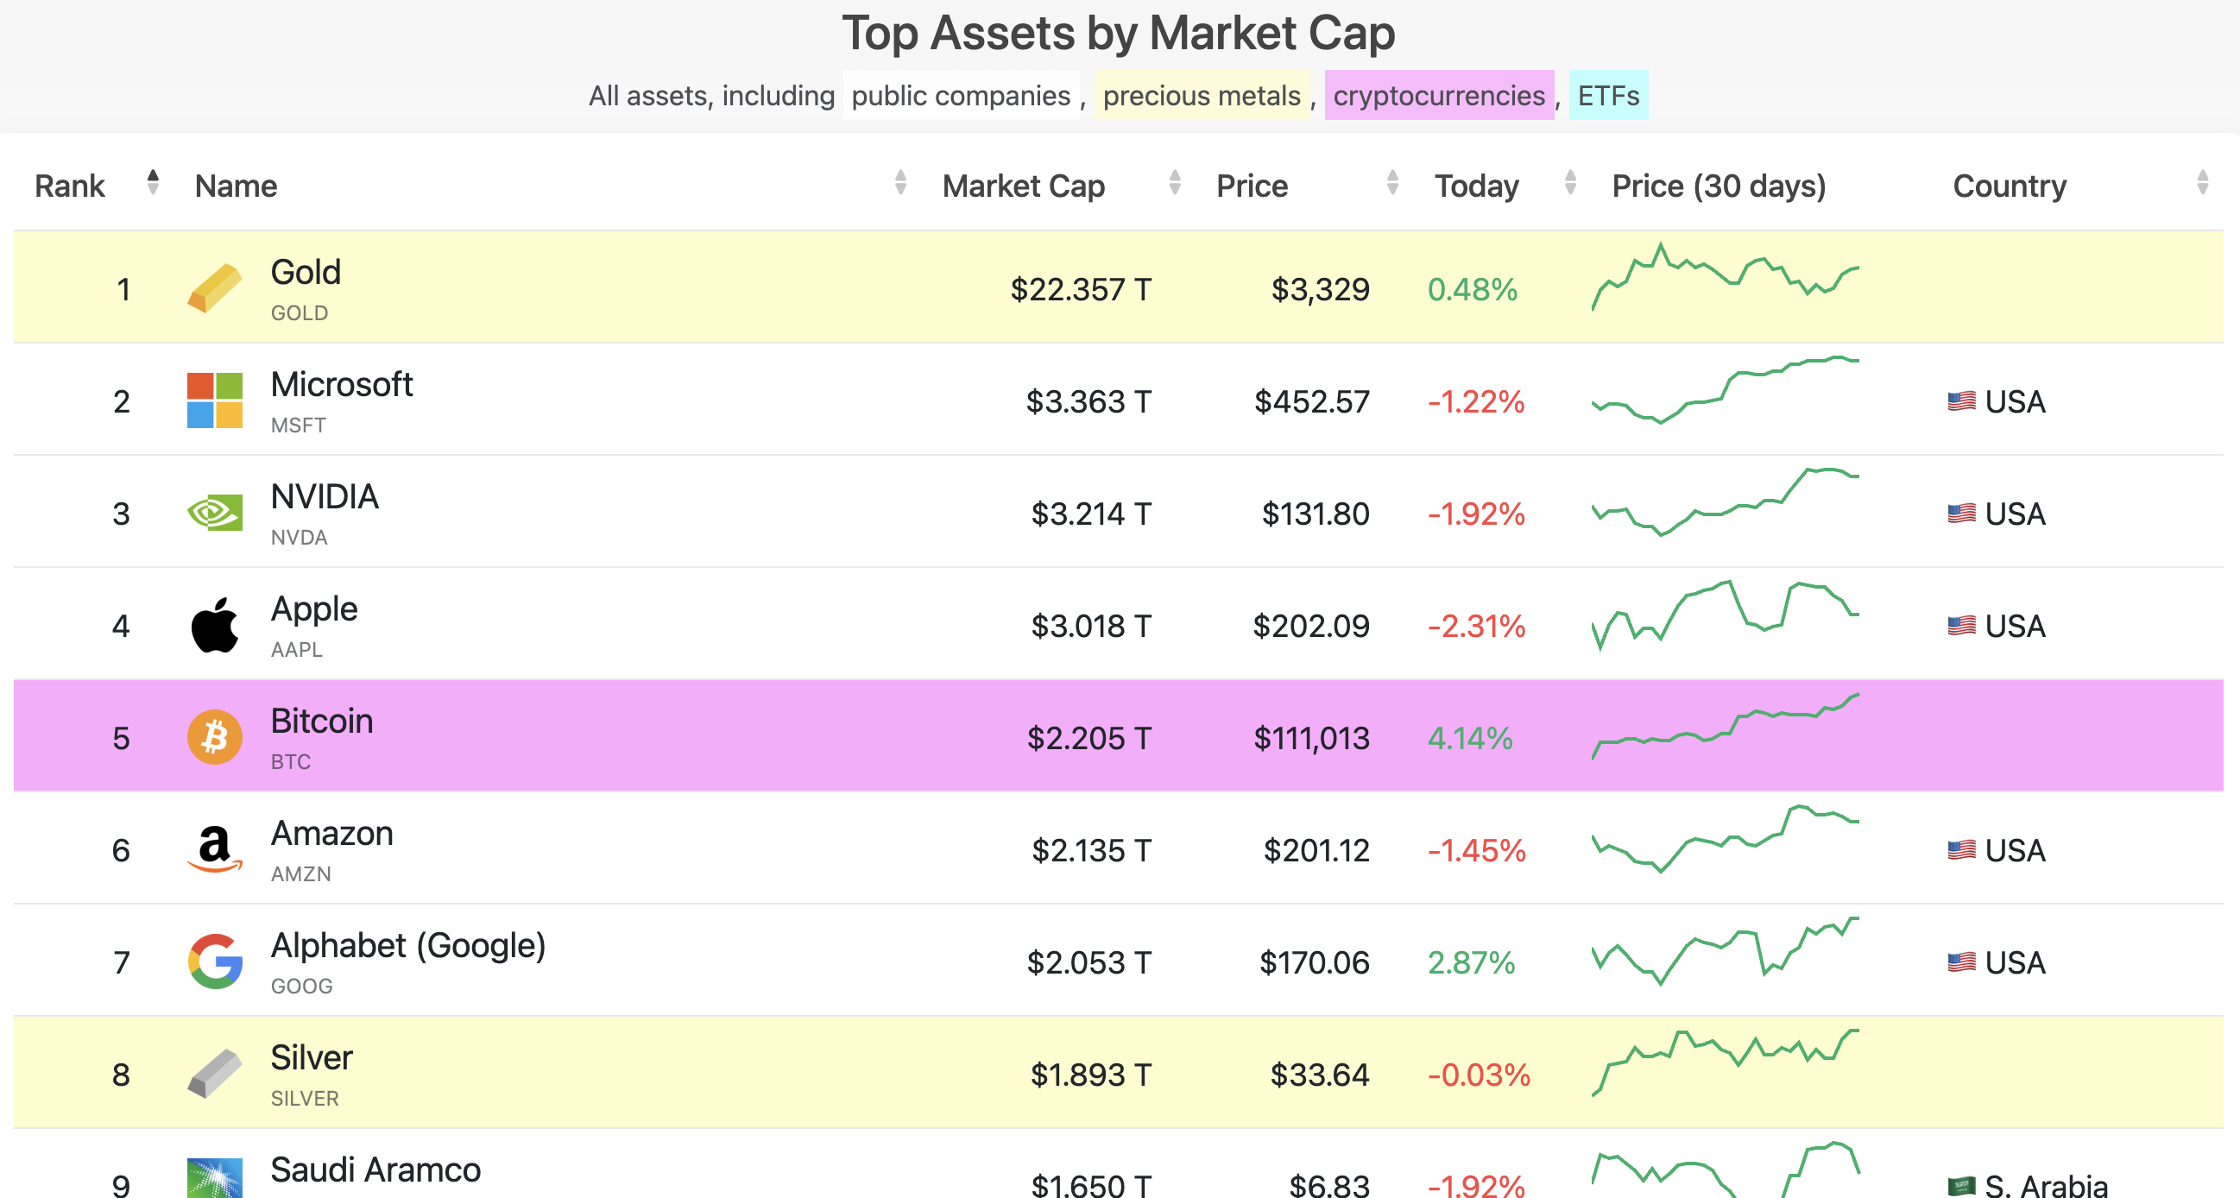The image size is (2240, 1198).
Task: Click the Top Assets by Market Cap heading
Action: coord(1118,33)
